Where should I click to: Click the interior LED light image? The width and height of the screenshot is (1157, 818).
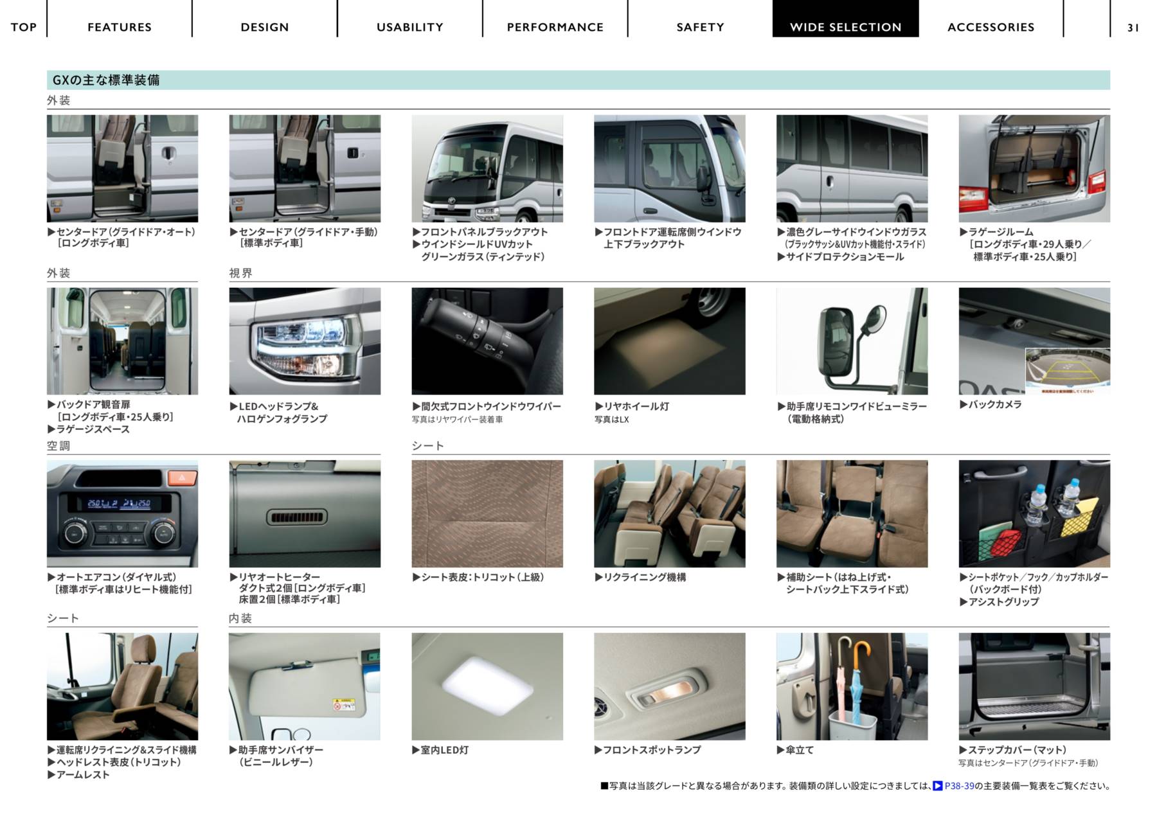[x=487, y=686]
